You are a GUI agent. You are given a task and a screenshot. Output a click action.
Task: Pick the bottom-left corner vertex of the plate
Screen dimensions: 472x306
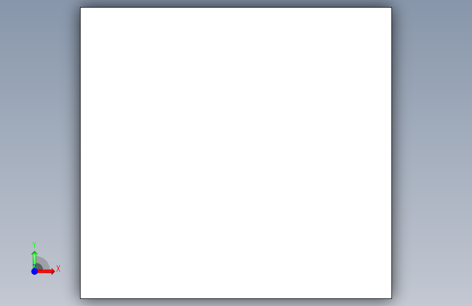coord(81,298)
